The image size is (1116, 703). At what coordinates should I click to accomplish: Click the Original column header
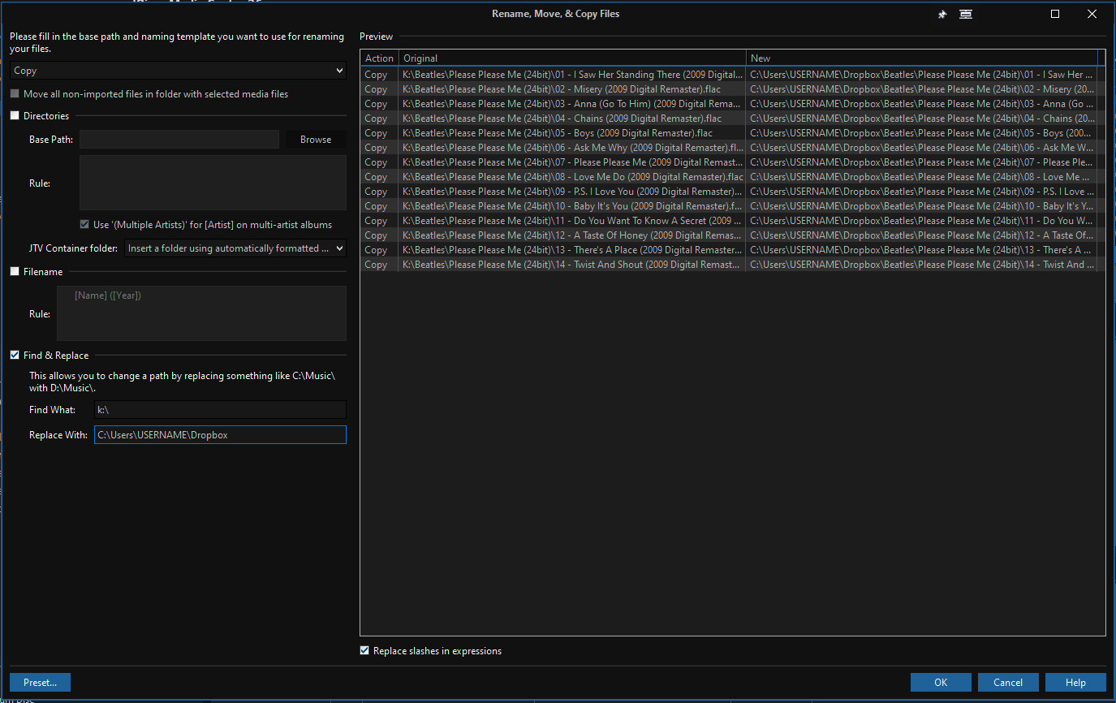pyautogui.click(x=572, y=58)
